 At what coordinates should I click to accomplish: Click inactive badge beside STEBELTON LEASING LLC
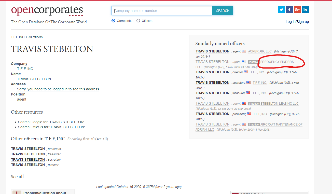[x=254, y=104]
